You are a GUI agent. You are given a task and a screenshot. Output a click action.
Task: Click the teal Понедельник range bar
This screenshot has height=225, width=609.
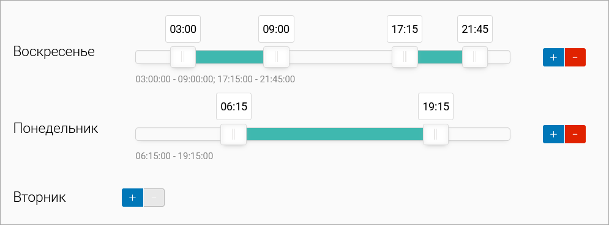click(x=334, y=134)
